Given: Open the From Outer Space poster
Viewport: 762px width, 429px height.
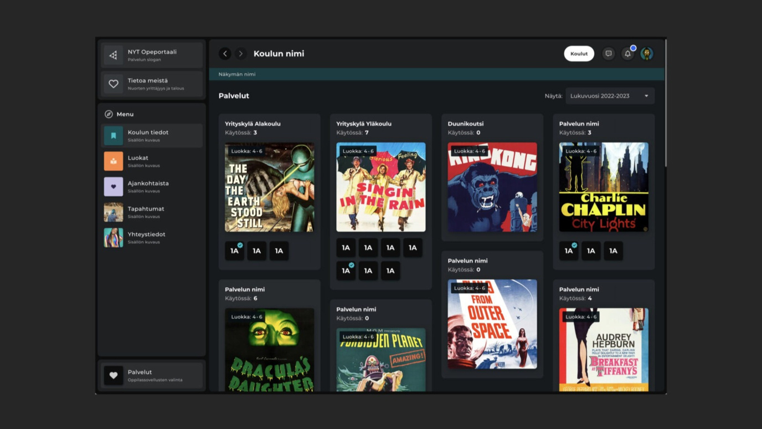Looking at the screenshot, I should point(492,324).
